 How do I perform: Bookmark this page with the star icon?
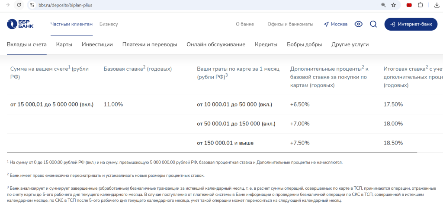[393, 5]
